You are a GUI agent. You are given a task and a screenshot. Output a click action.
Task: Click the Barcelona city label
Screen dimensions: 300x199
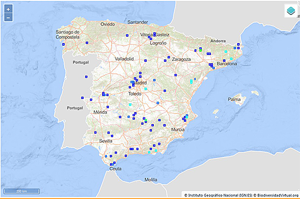point(227,63)
